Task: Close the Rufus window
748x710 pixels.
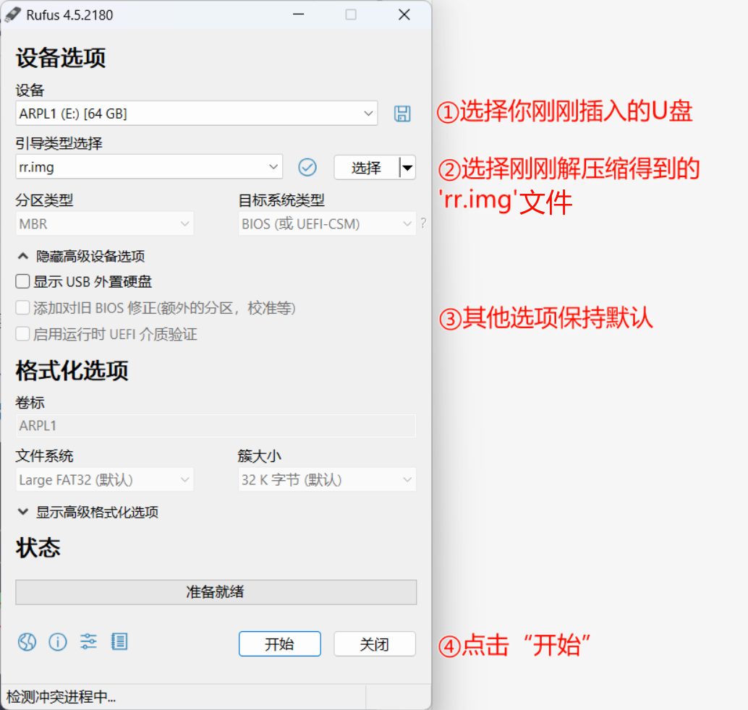Action: pos(404,14)
